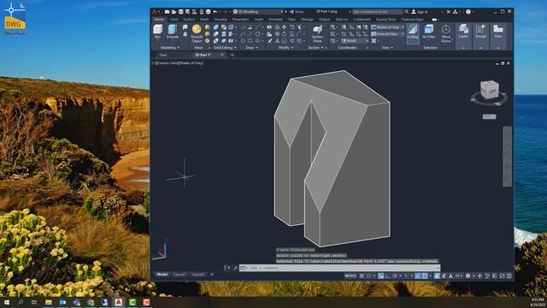Click the No Filter selection icon
The image size is (547, 308).
click(x=428, y=32)
